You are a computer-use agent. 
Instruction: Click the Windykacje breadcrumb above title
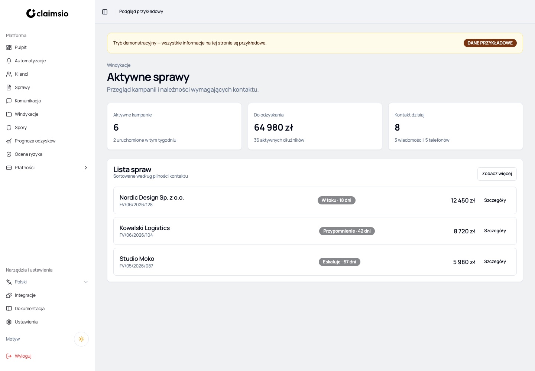[119, 65]
